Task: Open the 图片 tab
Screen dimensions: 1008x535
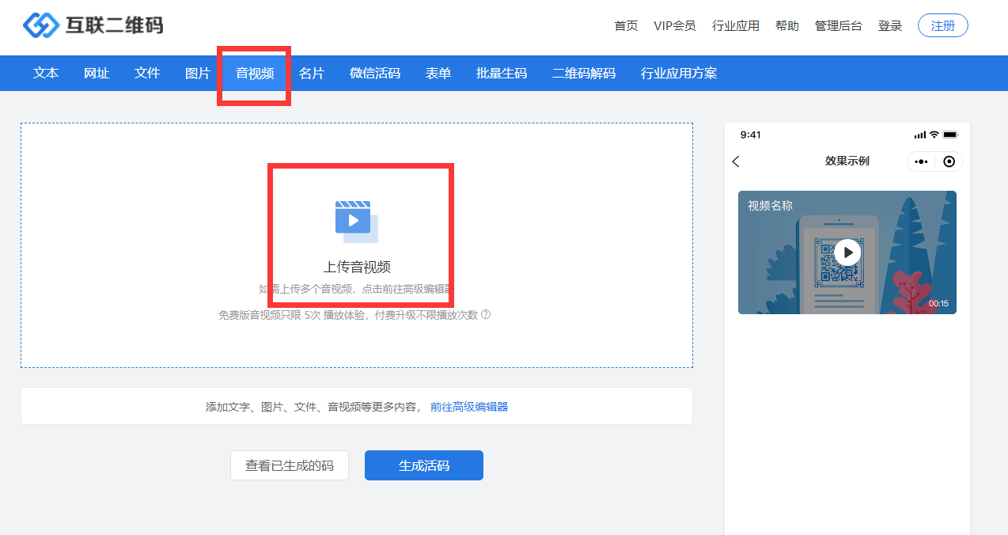Action: click(198, 74)
